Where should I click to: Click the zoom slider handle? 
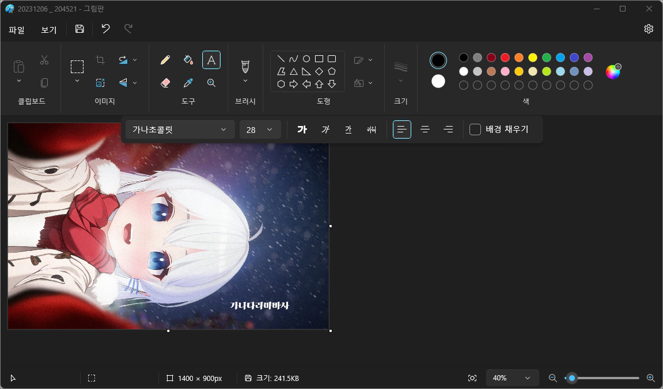[x=571, y=378]
